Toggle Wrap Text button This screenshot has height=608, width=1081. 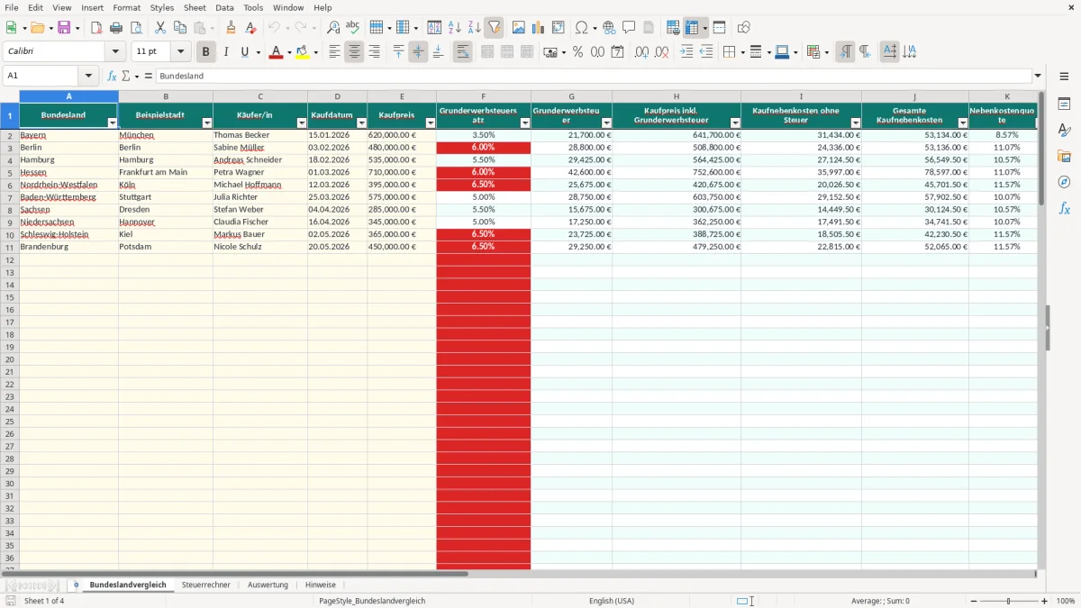pyautogui.click(x=462, y=52)
